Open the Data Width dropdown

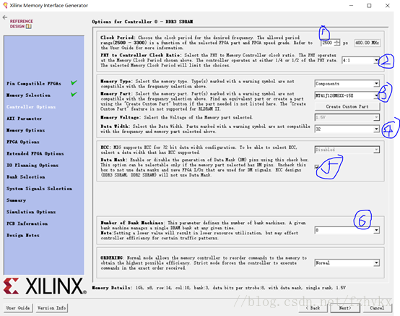pyautogui.click(x=347, y=129)
